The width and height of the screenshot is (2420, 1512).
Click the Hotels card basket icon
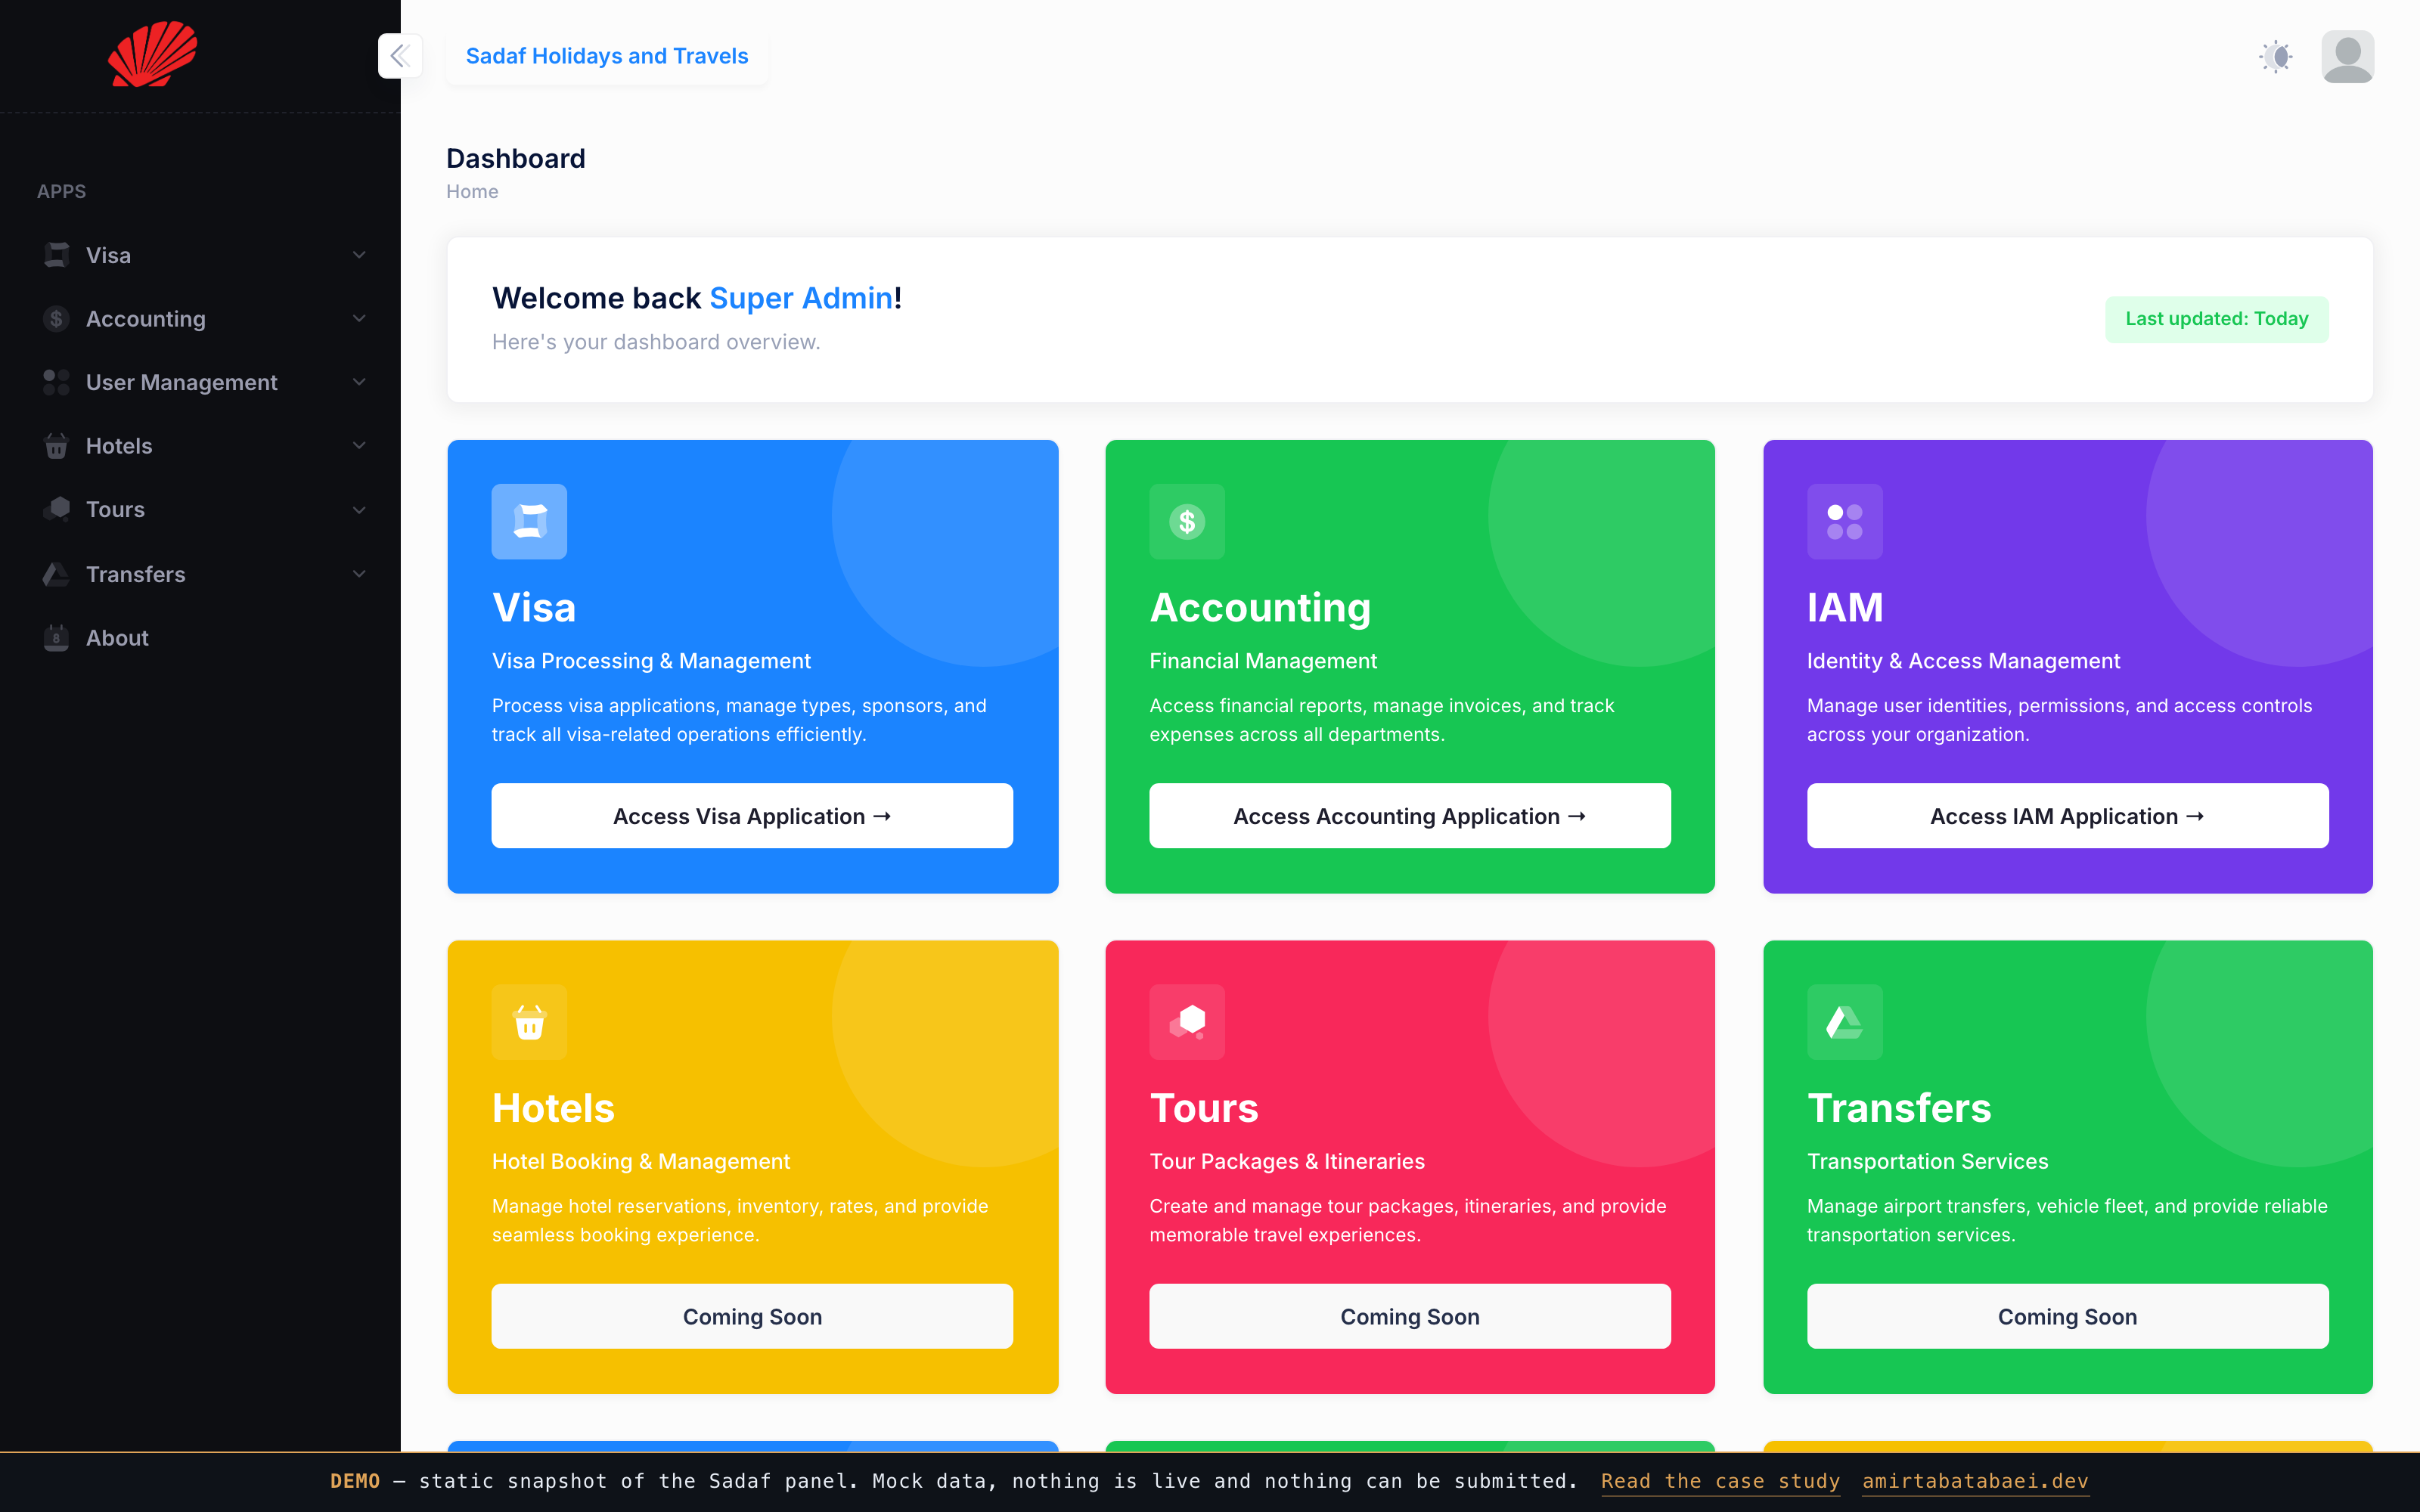(529, 1022)
